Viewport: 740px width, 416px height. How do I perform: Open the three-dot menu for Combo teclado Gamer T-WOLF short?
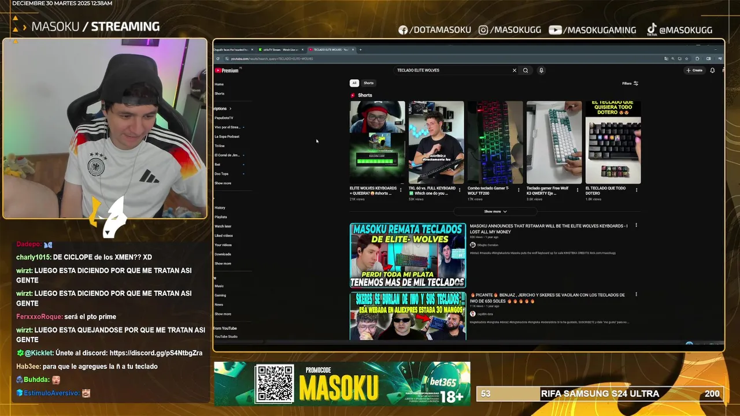(x=519, y=190)
